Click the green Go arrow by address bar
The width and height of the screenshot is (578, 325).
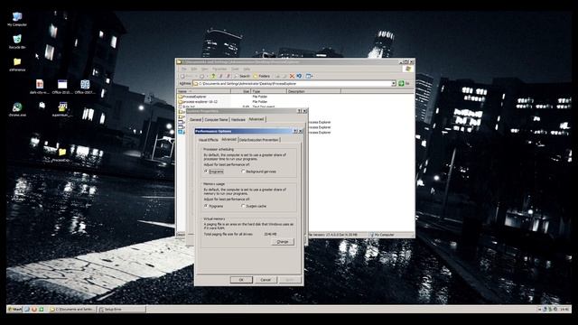(401, 84)
